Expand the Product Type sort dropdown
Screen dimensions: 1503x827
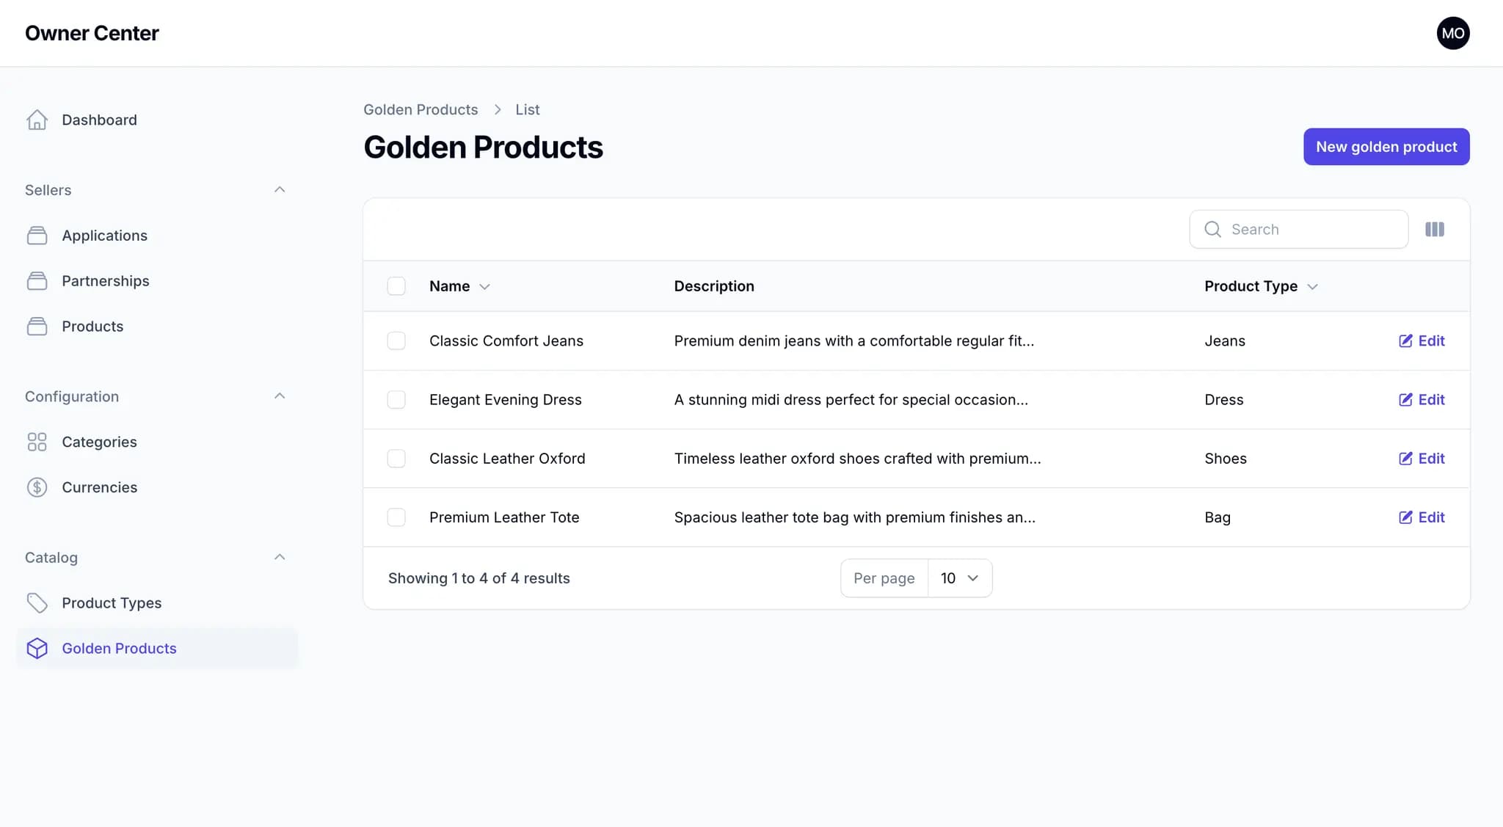[1313, 286]
